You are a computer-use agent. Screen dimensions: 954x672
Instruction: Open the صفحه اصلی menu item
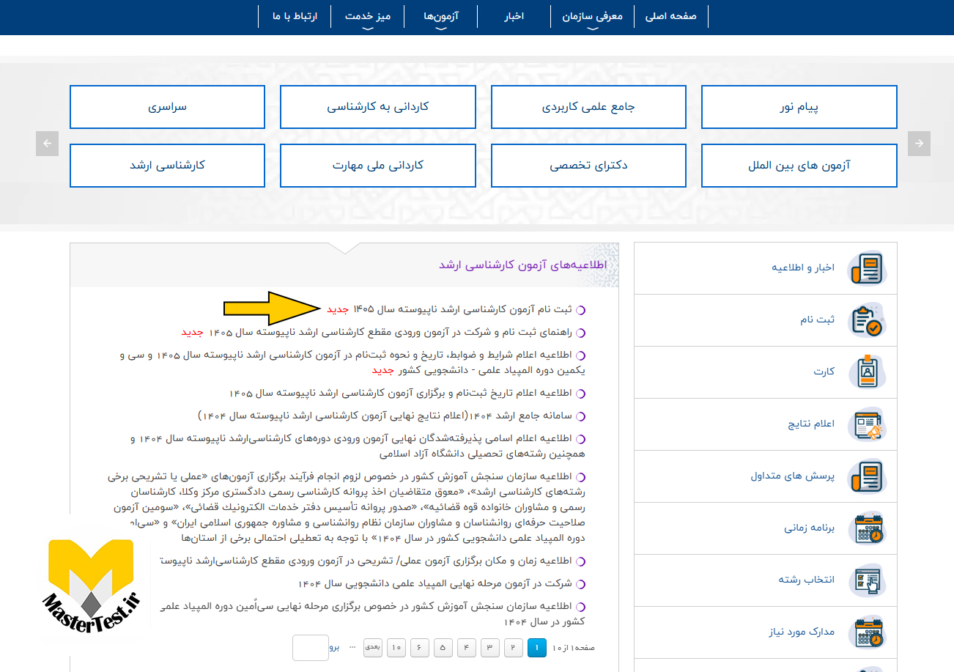click(670, 16)
